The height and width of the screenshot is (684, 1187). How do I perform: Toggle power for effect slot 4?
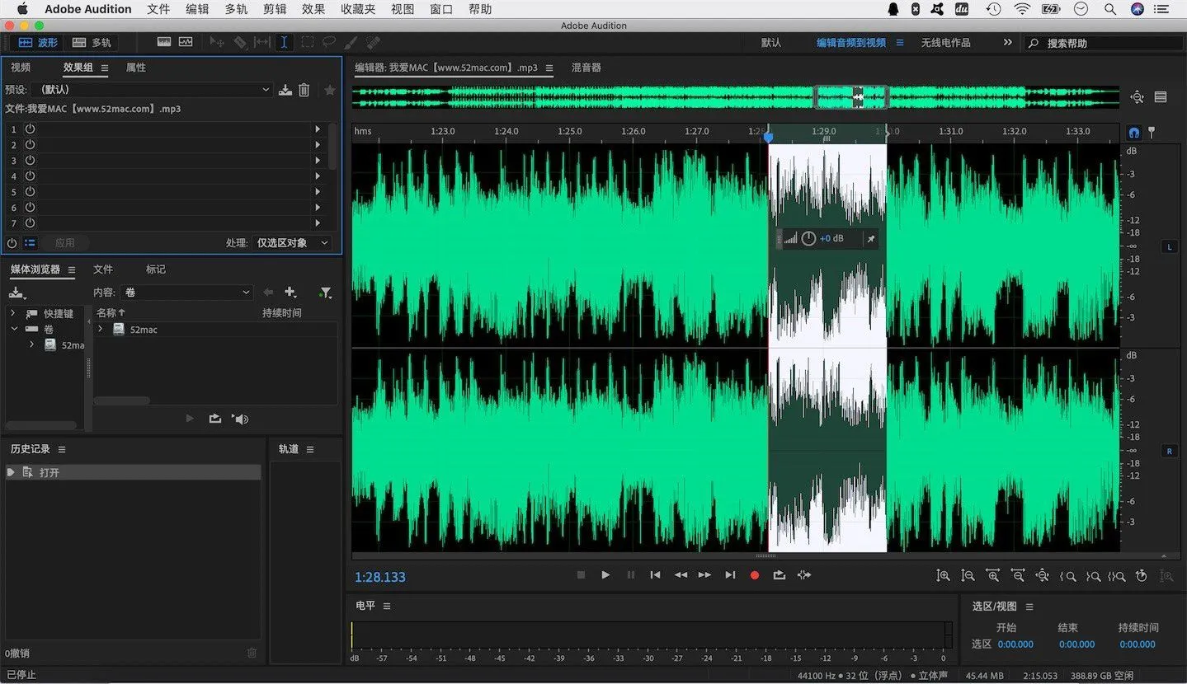click(31, 176)
